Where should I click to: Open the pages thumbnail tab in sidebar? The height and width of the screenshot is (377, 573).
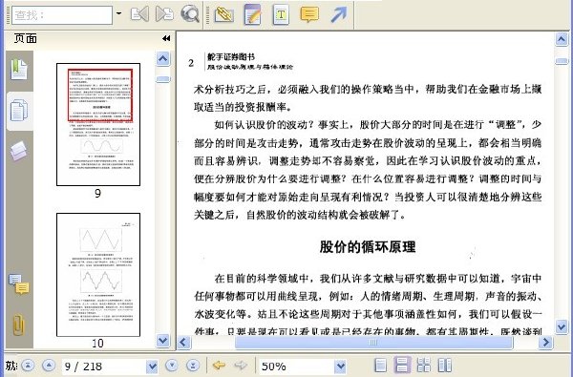click(19, 111)
